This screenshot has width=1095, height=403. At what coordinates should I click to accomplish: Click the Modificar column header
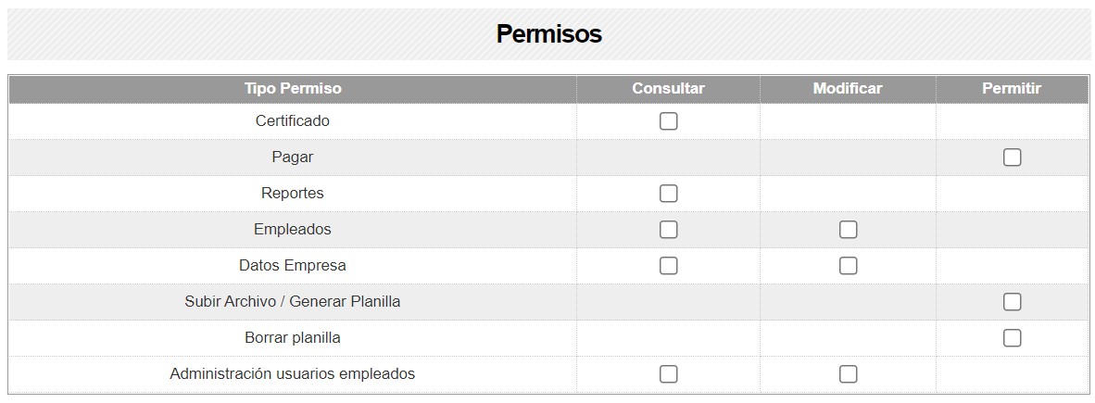pyautogui.click(x=848, y=89)
